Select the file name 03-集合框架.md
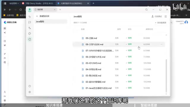The width and height of the screenshot is (190, 107). click(x=93, y=76)
